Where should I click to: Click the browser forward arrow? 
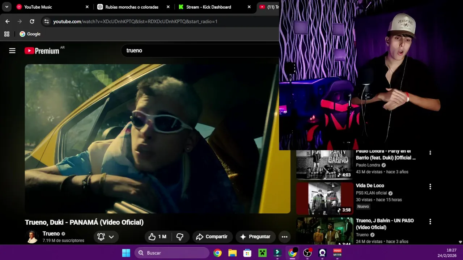[20, 21]
